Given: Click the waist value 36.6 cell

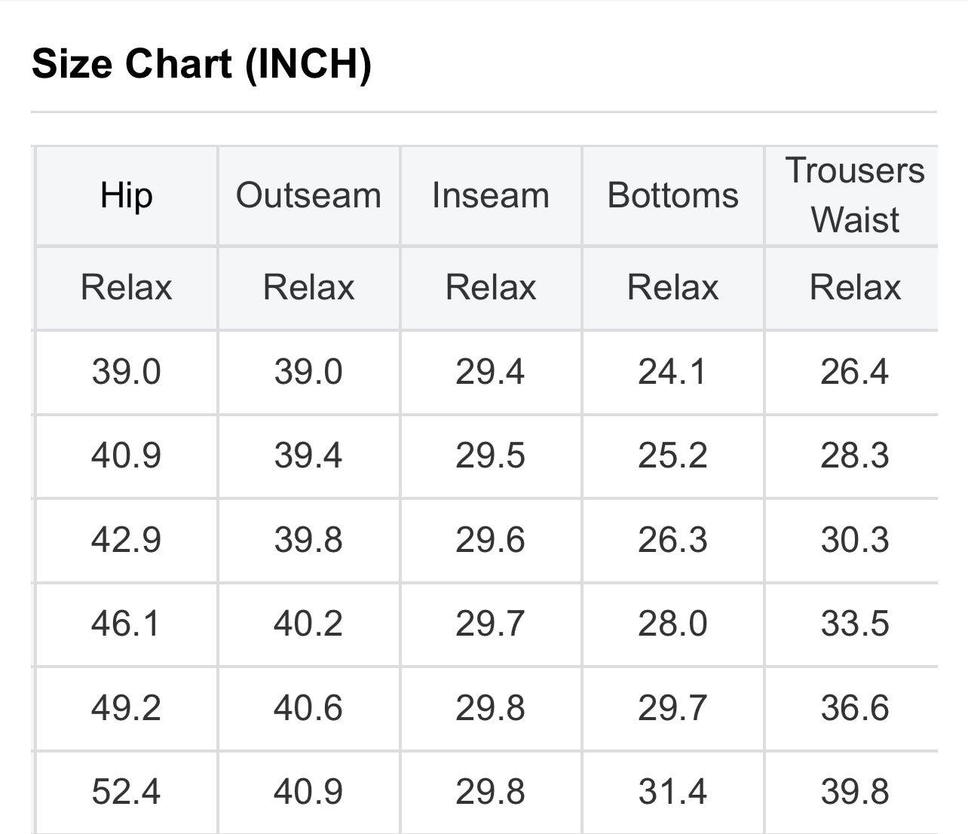Looking at the screenshot, I should tap(855, 709).
